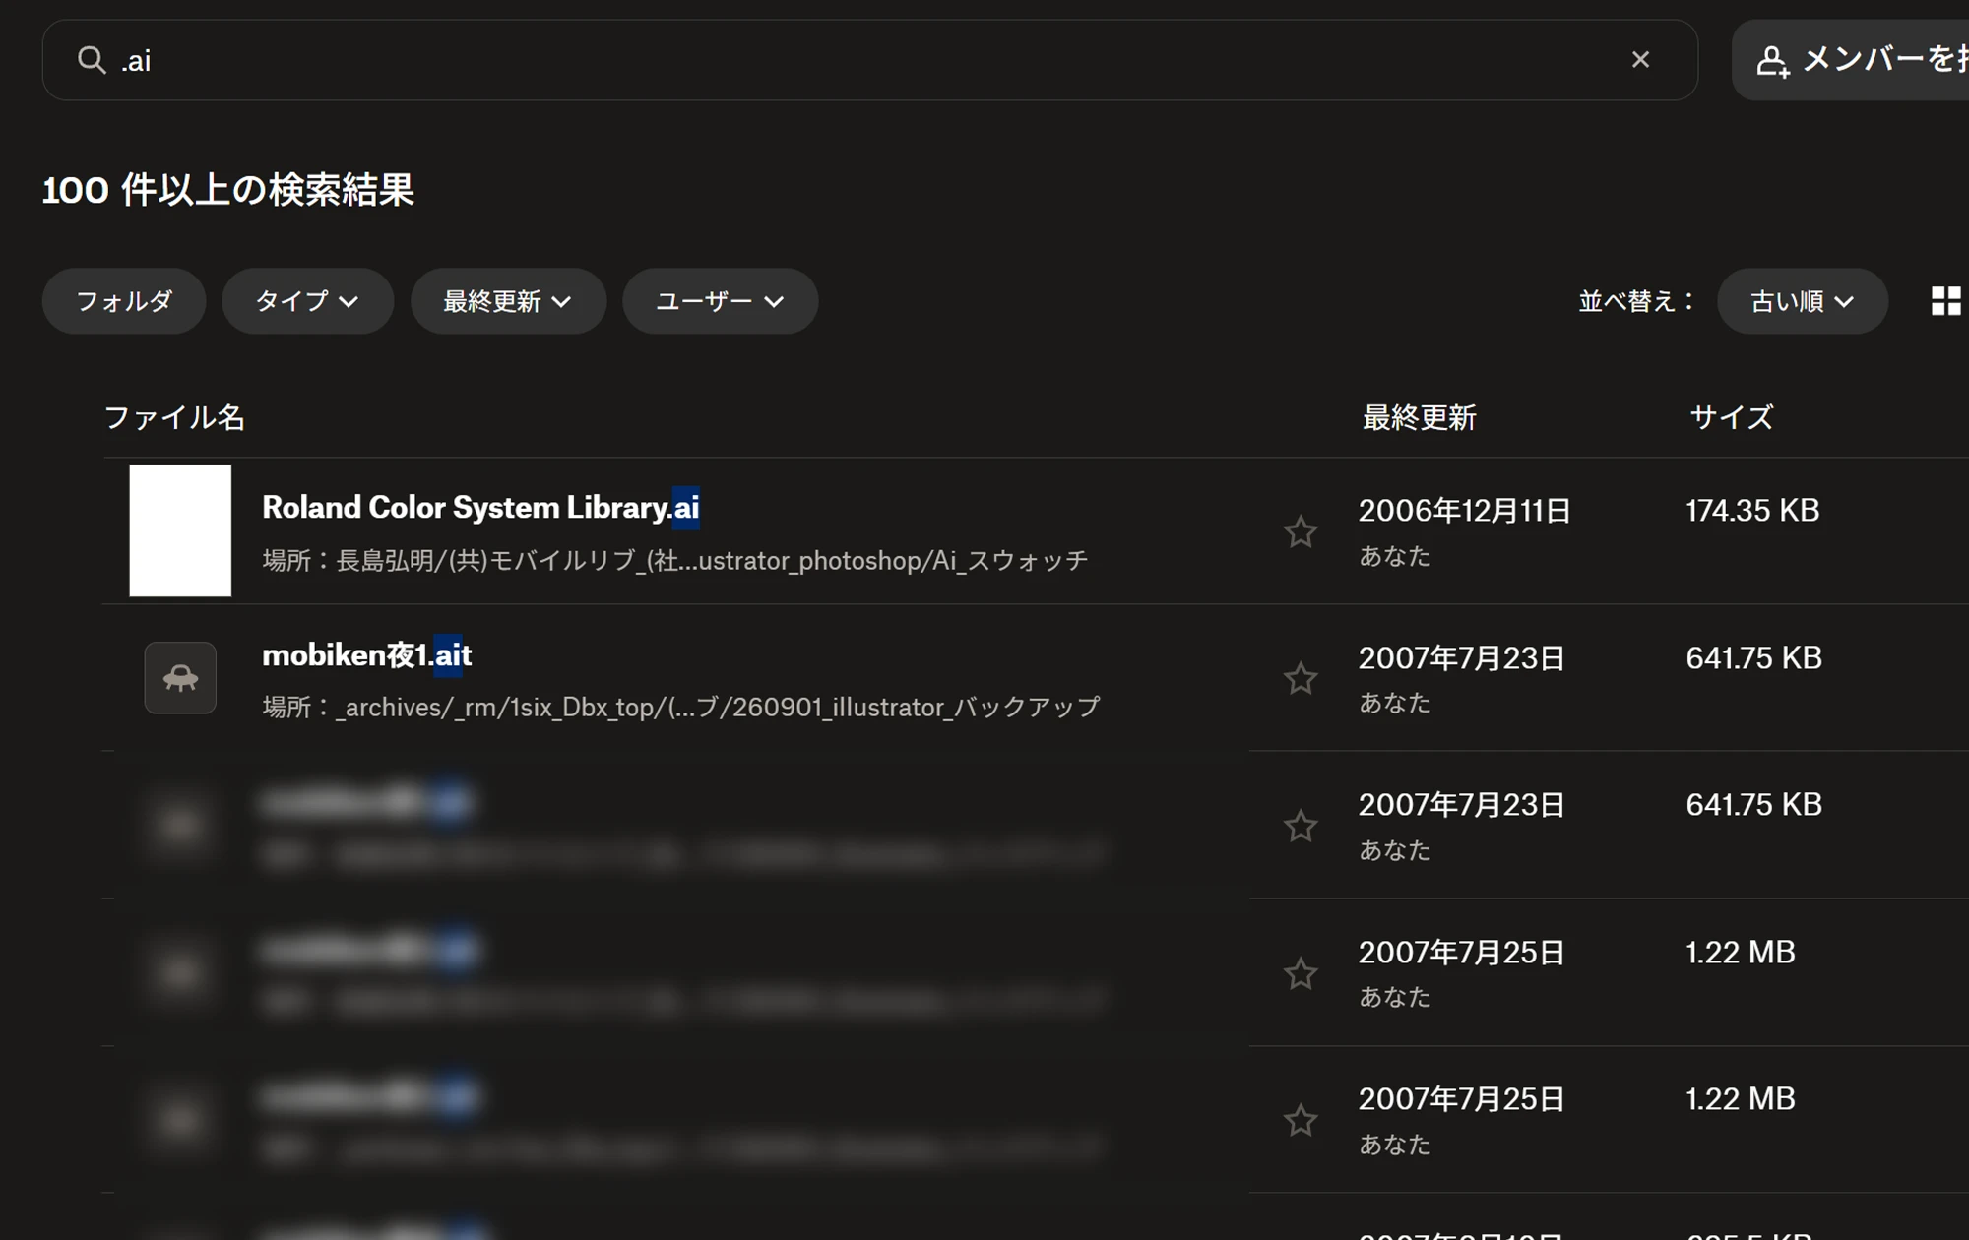Open the タイプ filter dropdown
This screenshot has height=1240, width=1969.
(x=308, y=301)
